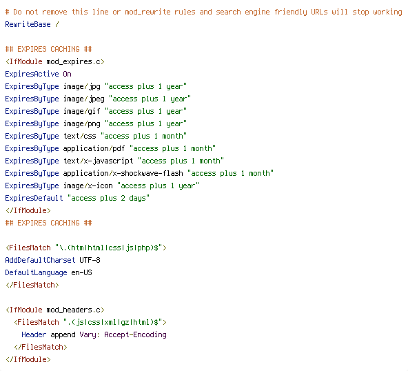
Task: Click the application/pdf expires rule
Action: tap(110, 149)
